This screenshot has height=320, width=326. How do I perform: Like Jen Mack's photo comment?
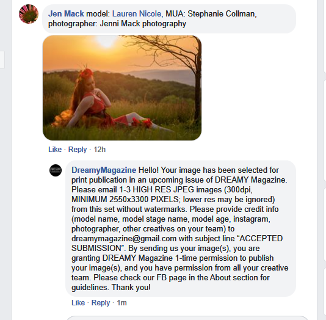(x=55, y=149)
